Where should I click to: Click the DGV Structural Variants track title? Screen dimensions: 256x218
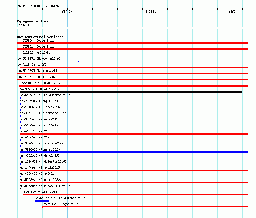pos(40,37)
